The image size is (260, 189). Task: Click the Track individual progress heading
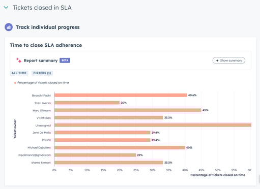[x=48, y=27]
